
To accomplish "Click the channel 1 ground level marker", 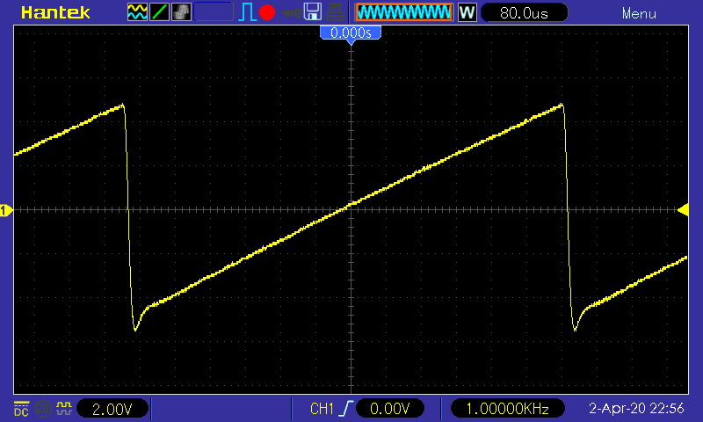I will (5, 210).
